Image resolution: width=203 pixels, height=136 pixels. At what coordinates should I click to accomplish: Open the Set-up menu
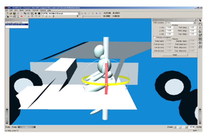28,10
